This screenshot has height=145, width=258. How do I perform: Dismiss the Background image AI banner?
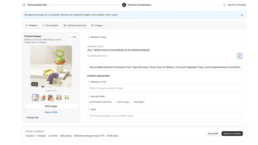click(x=242, y=15)
